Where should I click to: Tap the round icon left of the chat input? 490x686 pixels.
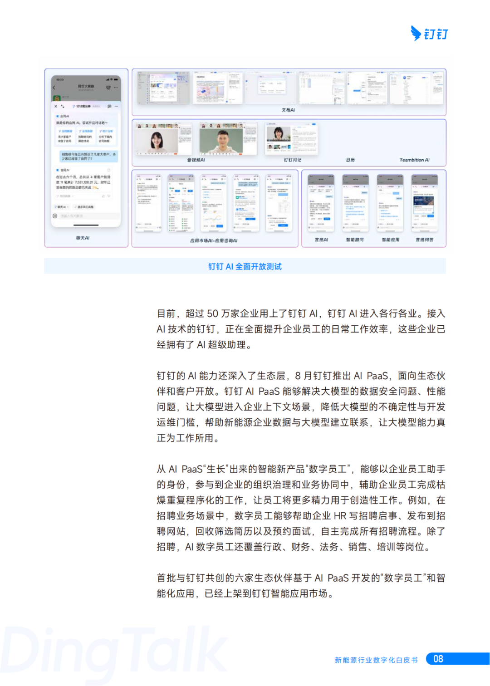pos(55,216)
